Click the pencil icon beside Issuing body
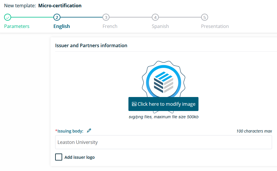 pos(89,131)
